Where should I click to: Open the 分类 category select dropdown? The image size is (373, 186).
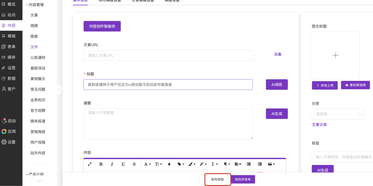338,114
